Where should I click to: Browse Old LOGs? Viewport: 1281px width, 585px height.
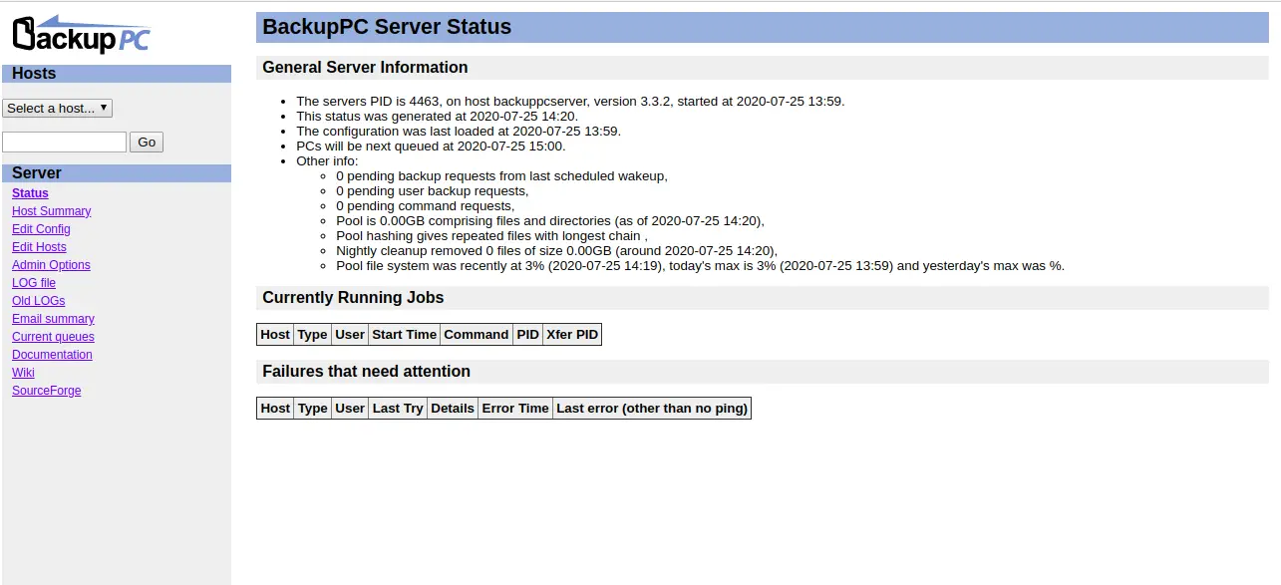point(38,301)
